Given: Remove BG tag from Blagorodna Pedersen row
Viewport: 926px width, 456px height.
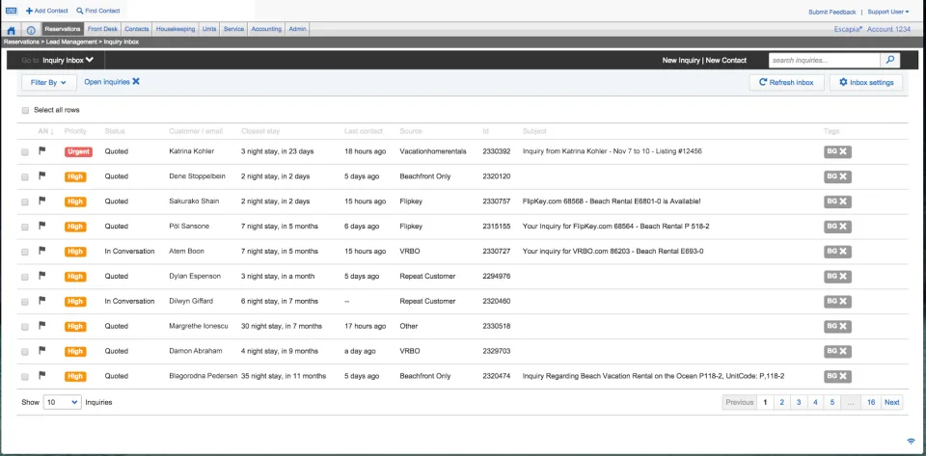Looking at the screenshot, I should pos(843,376).
